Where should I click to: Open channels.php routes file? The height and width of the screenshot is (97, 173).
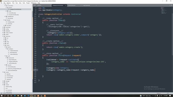click(x=10, y=76)
